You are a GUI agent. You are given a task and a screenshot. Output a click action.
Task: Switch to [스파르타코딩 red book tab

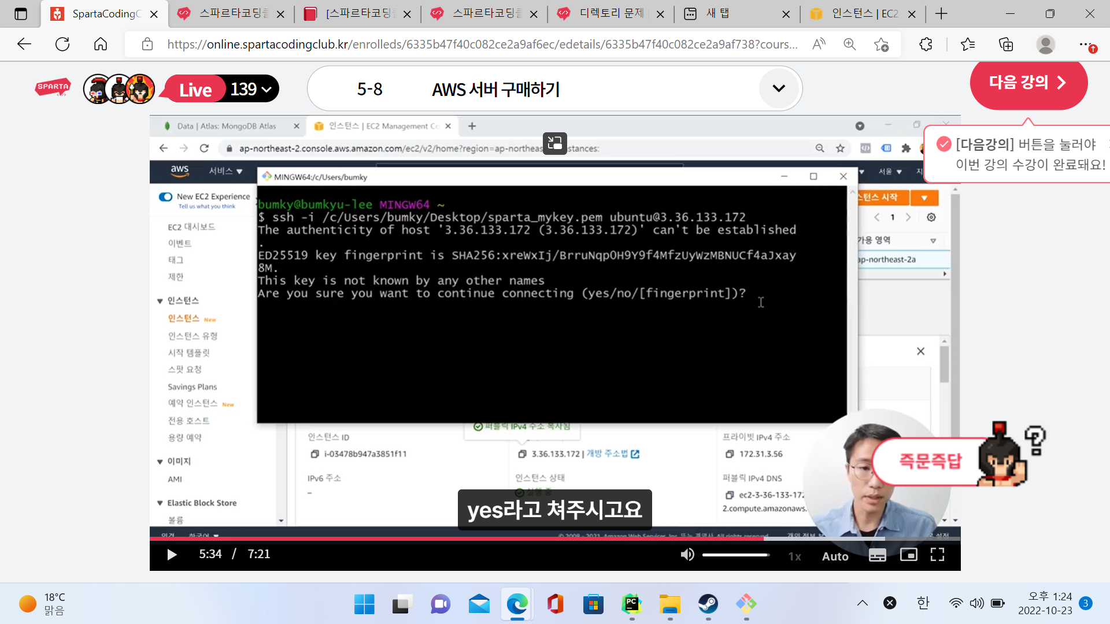(358, 14)
